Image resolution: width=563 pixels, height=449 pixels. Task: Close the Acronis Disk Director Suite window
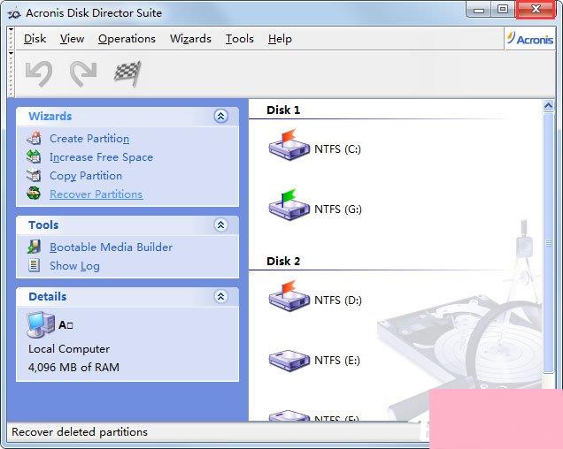tap(536, 10)
